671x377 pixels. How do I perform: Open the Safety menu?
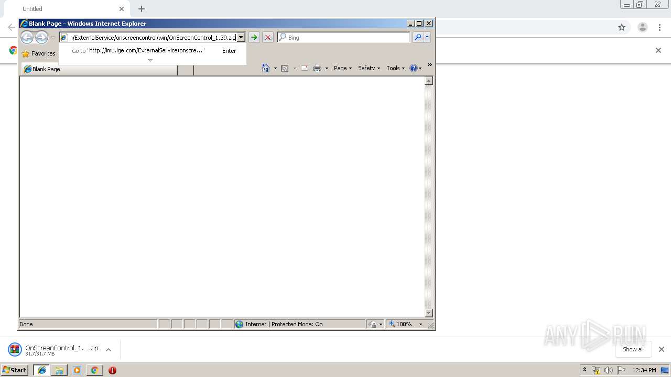click(369, 68)
